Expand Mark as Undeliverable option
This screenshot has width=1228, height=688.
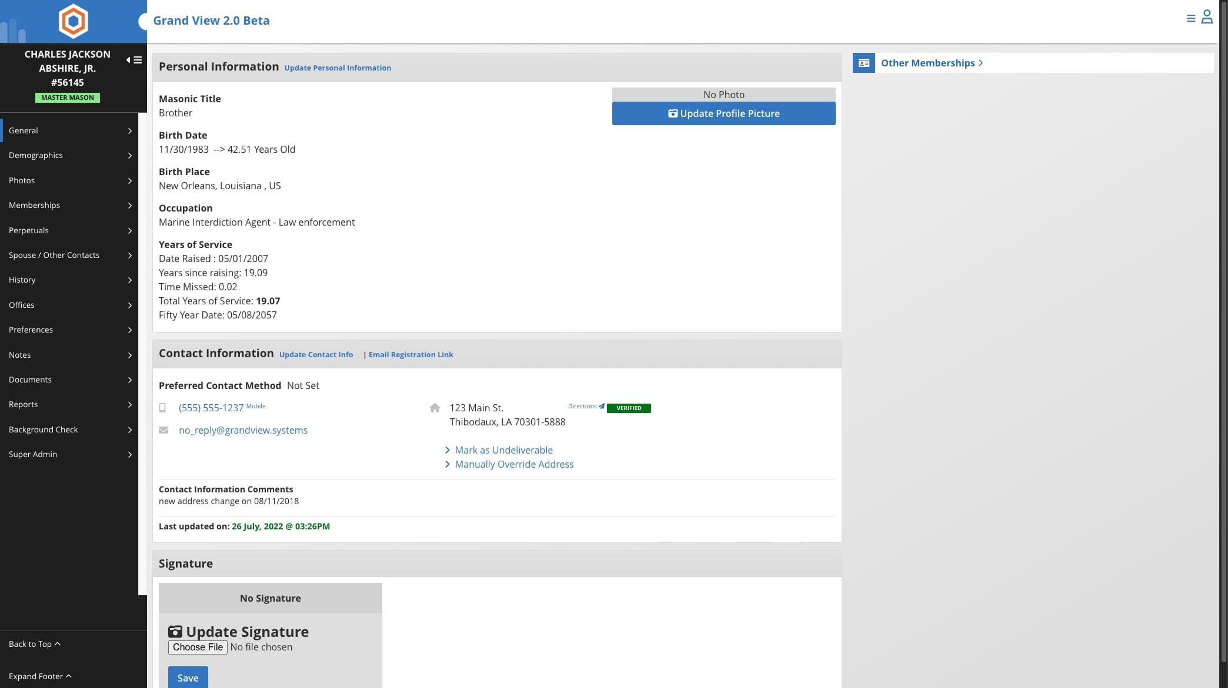pyautogui.click(x=499, y=450)
